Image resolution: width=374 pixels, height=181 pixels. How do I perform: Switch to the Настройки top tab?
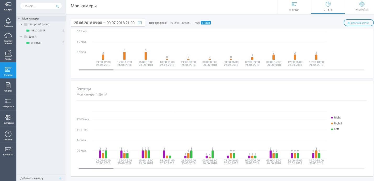[362, 7]
